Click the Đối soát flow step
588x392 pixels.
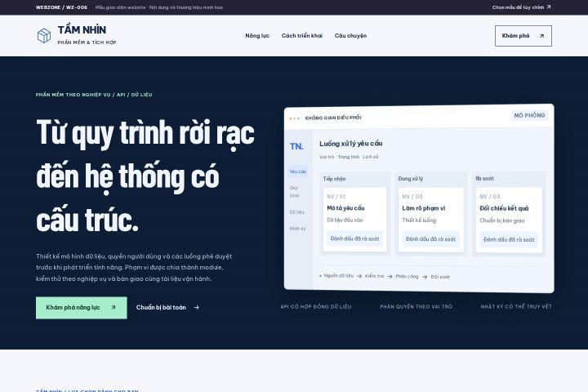(440, 277)
